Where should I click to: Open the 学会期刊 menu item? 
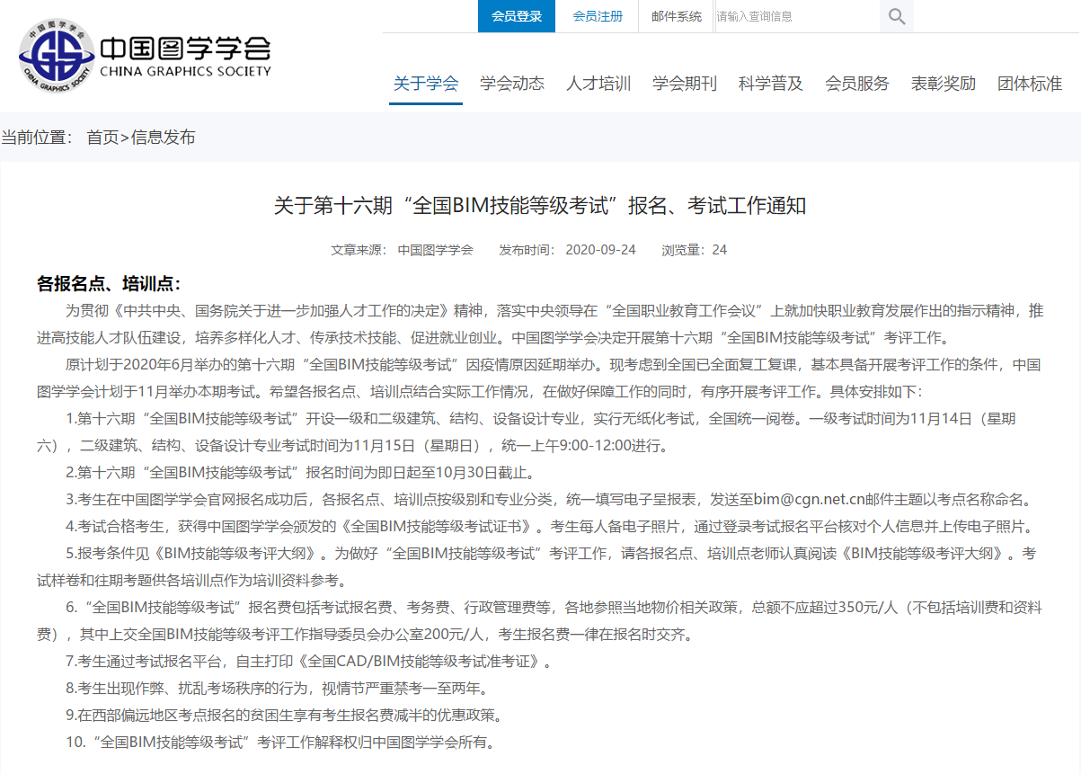685,84
